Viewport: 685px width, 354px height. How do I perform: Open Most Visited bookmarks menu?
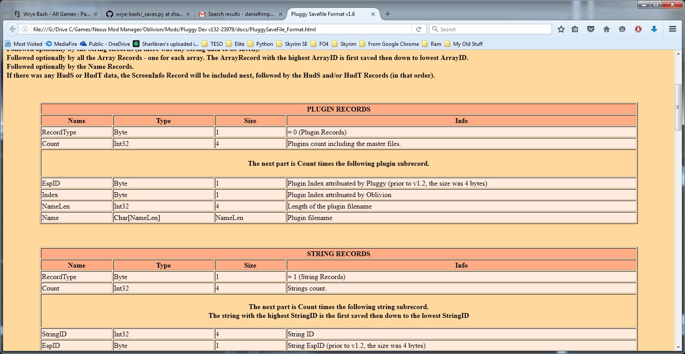(x=23, y=44)
